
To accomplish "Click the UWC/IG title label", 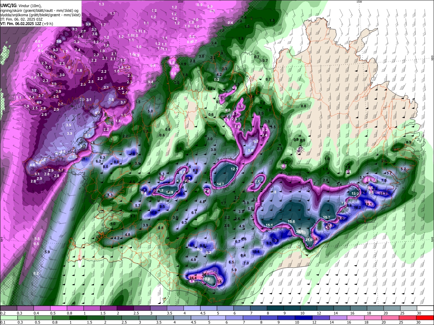I will (8, 5).
